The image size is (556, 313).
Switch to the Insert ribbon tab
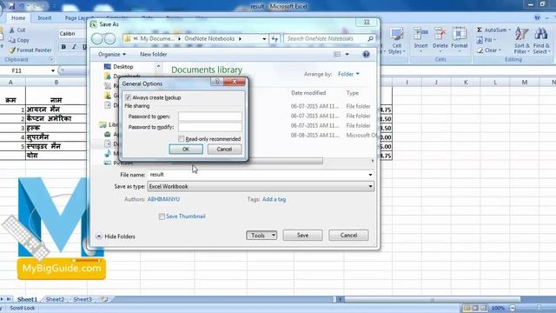(x=44, y=18)
